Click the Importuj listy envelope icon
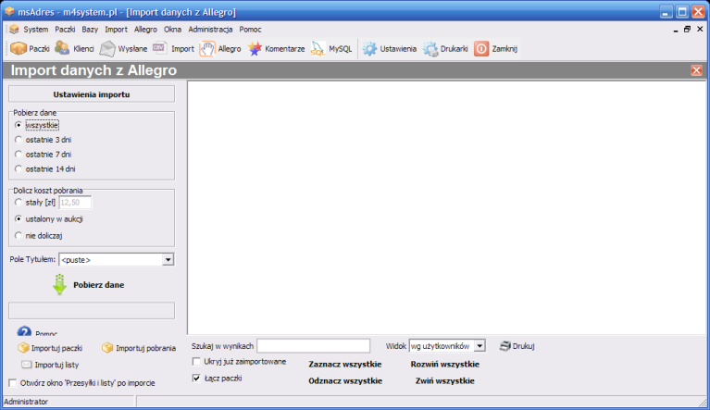The image size is (710, 410). tap(27, 365)
